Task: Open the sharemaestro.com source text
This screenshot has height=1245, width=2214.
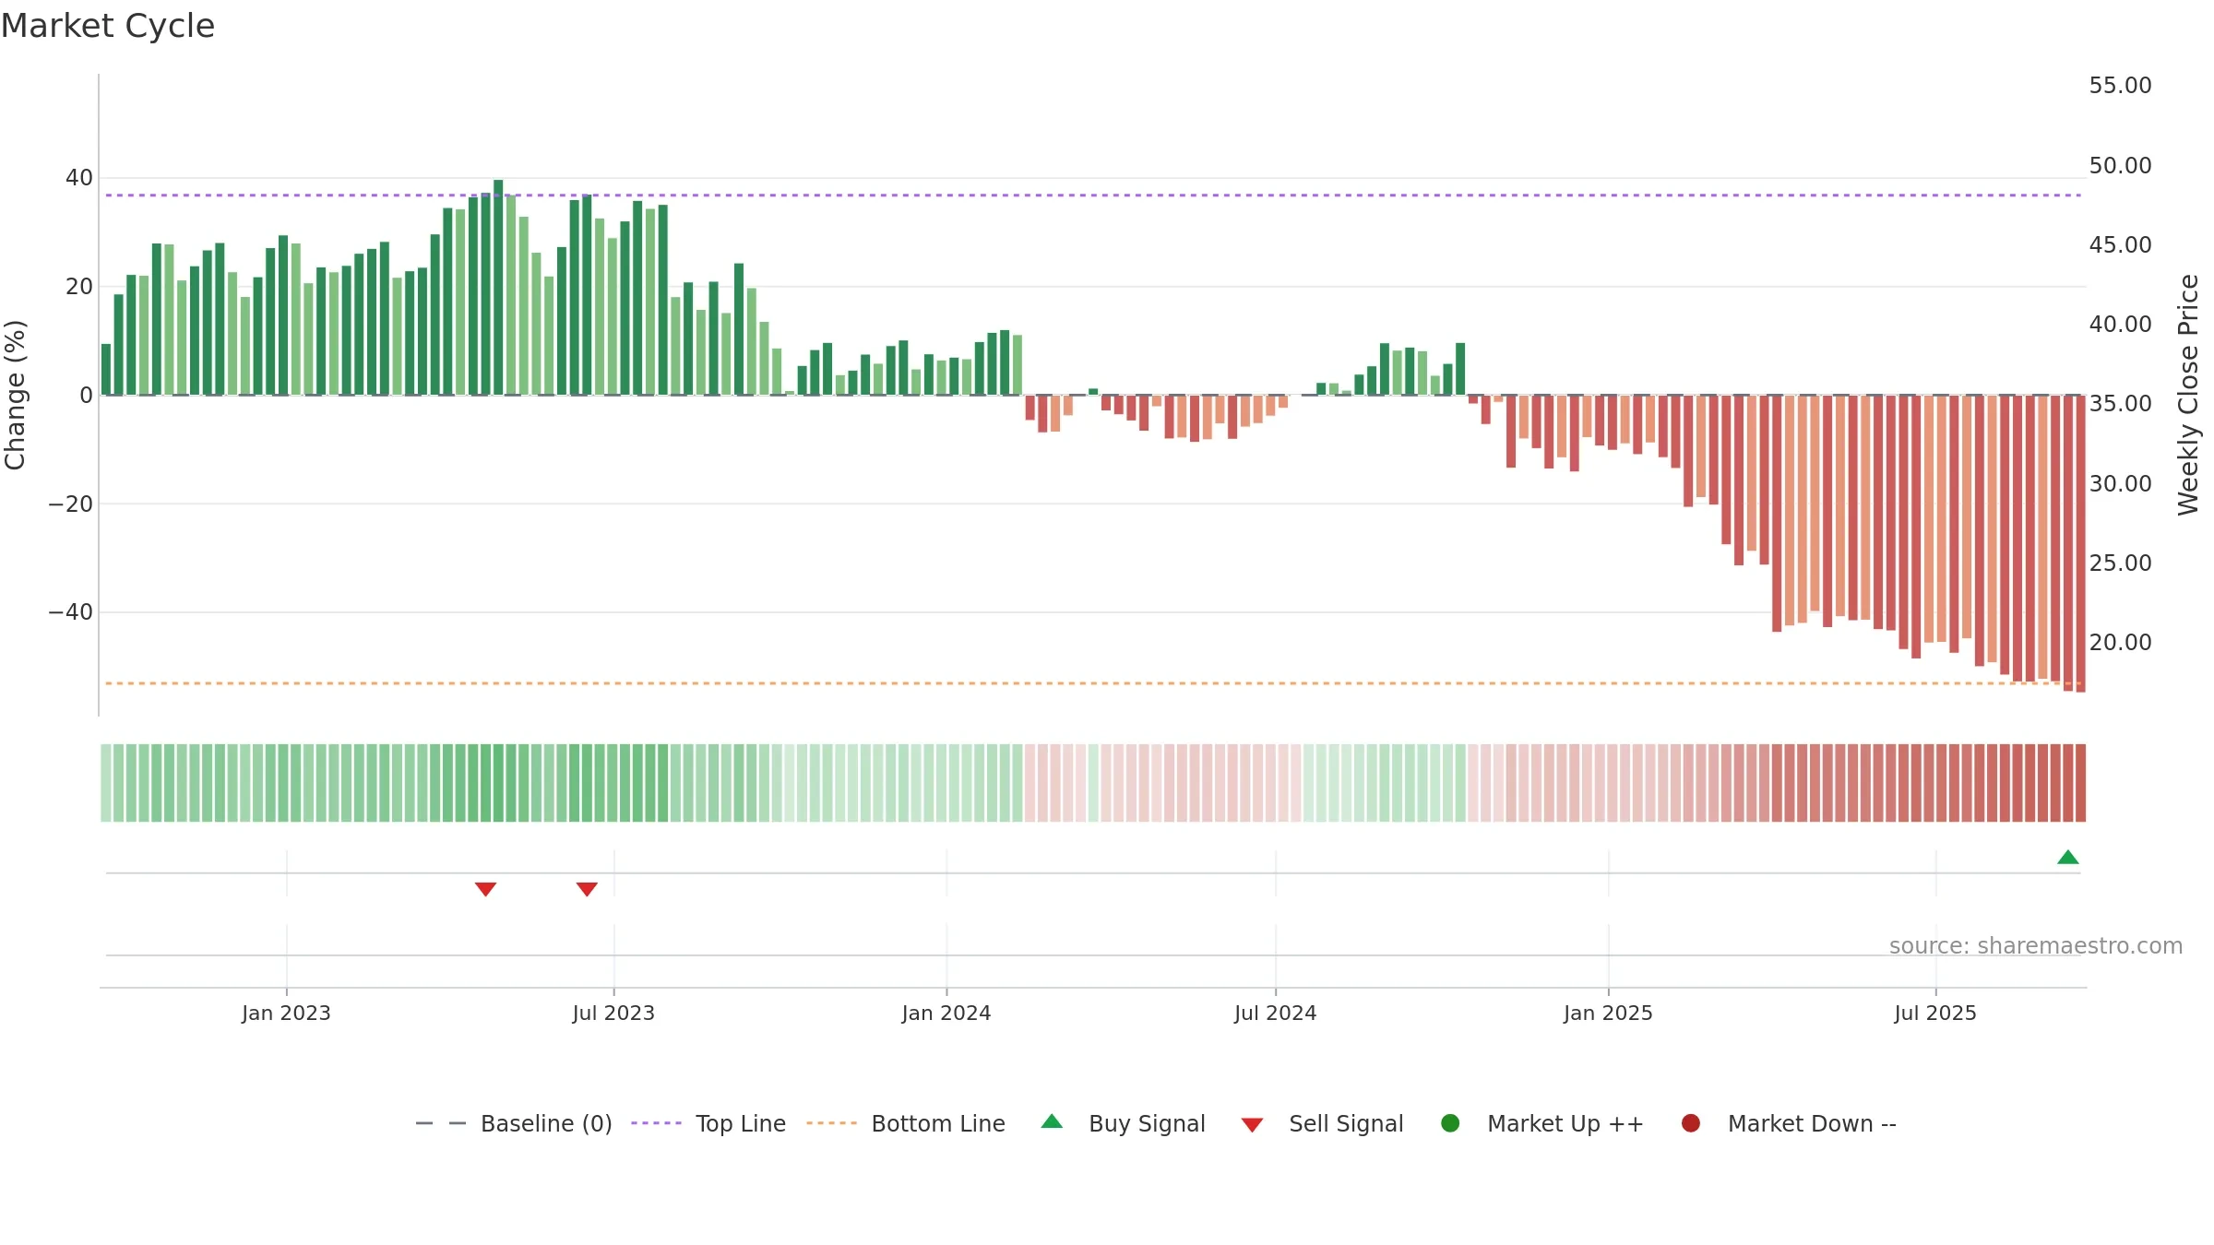Action: pyautogui.click(x=2035, y=946)
